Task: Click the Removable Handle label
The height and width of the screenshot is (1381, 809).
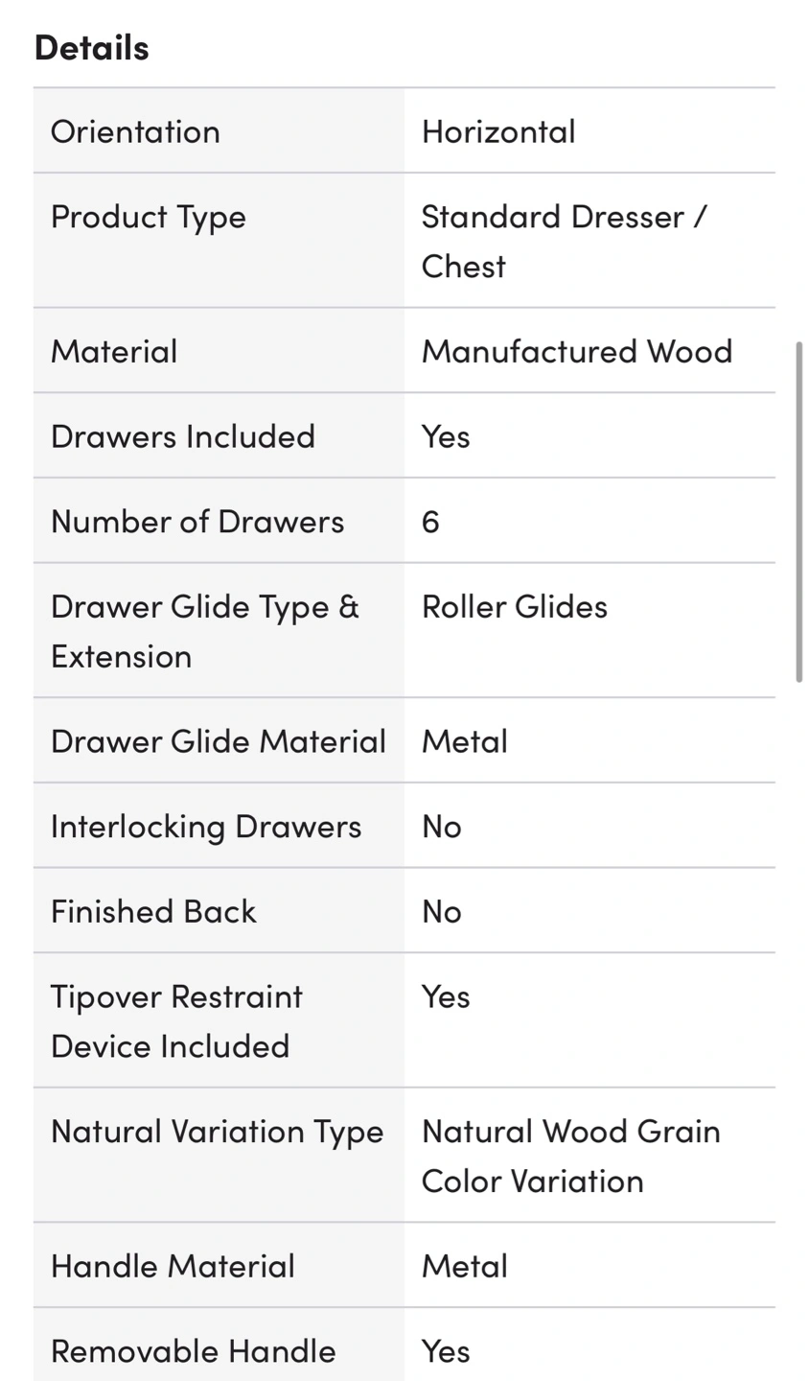Action: click(194, 1351)
